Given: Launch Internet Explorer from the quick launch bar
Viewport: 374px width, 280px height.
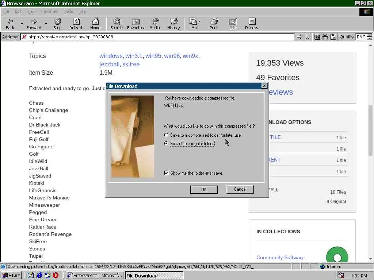Looking at the screenshot, I should click(39, 276).
